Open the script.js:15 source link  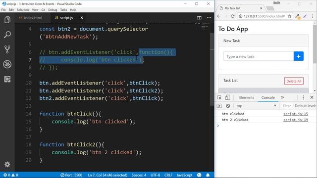pyautogui.click(x=296, y=114)
